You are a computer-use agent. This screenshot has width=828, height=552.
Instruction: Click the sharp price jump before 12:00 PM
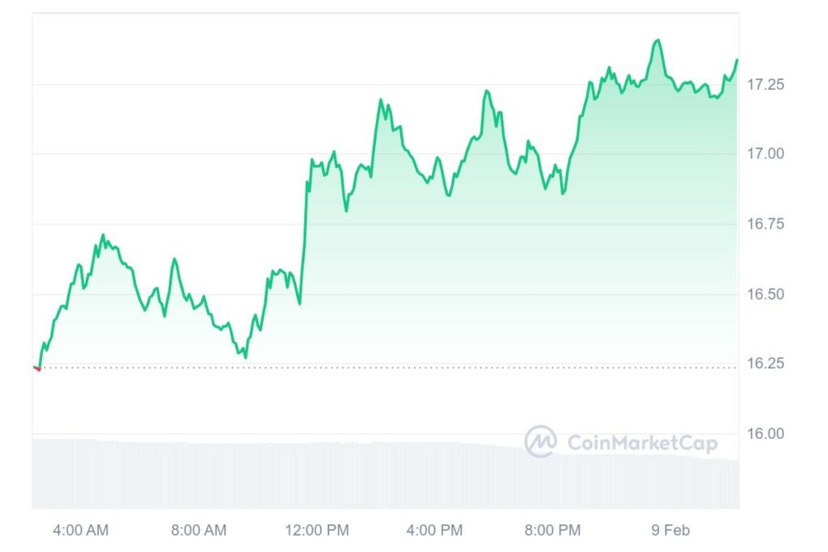(x=305, y=232)
